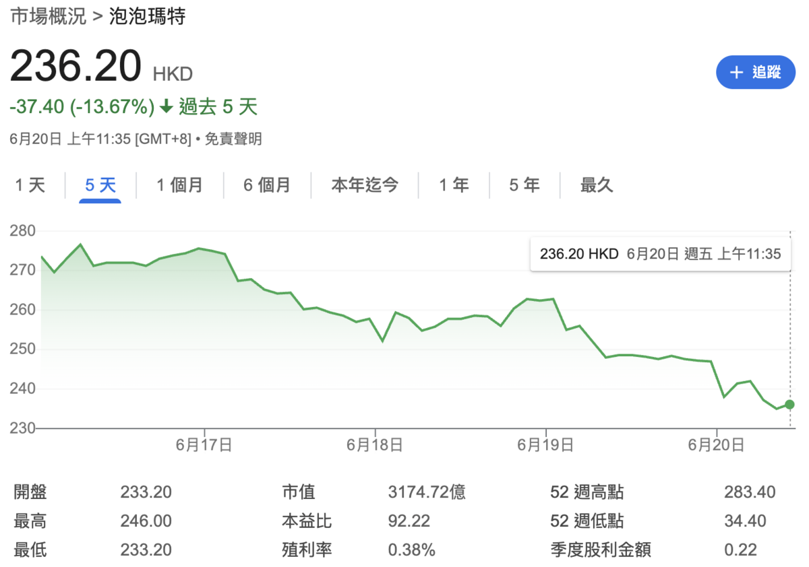This screenshot has height=567, width=809.
Task: Select the 本年迄今 range tab
Action: pyautogui.click(x=365, y=185)
